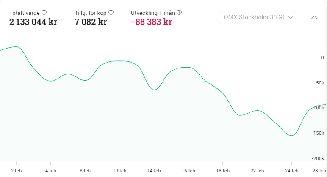Click the -100k label on the value axis
This screenshot has height=177, width=327.
click(318, 108)
